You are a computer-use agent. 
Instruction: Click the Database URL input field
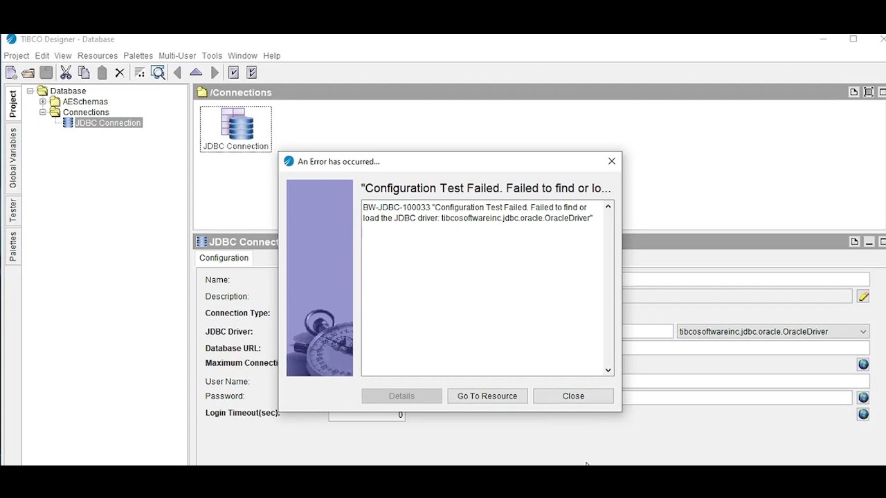point(746,348)
